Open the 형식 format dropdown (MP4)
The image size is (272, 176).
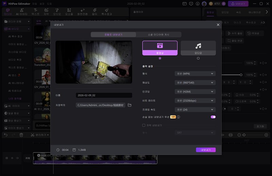point(195,73)
